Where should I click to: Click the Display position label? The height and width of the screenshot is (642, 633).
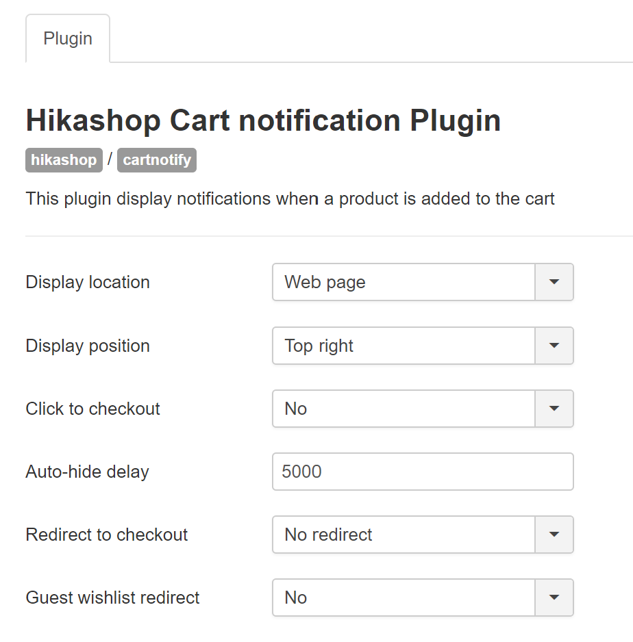click(88, 346)
